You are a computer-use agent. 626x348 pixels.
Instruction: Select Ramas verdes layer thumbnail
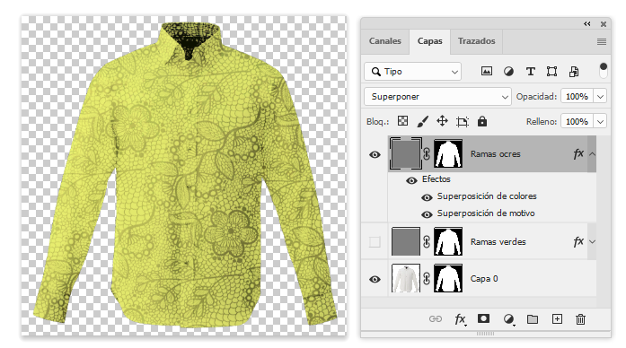(406, 241)
